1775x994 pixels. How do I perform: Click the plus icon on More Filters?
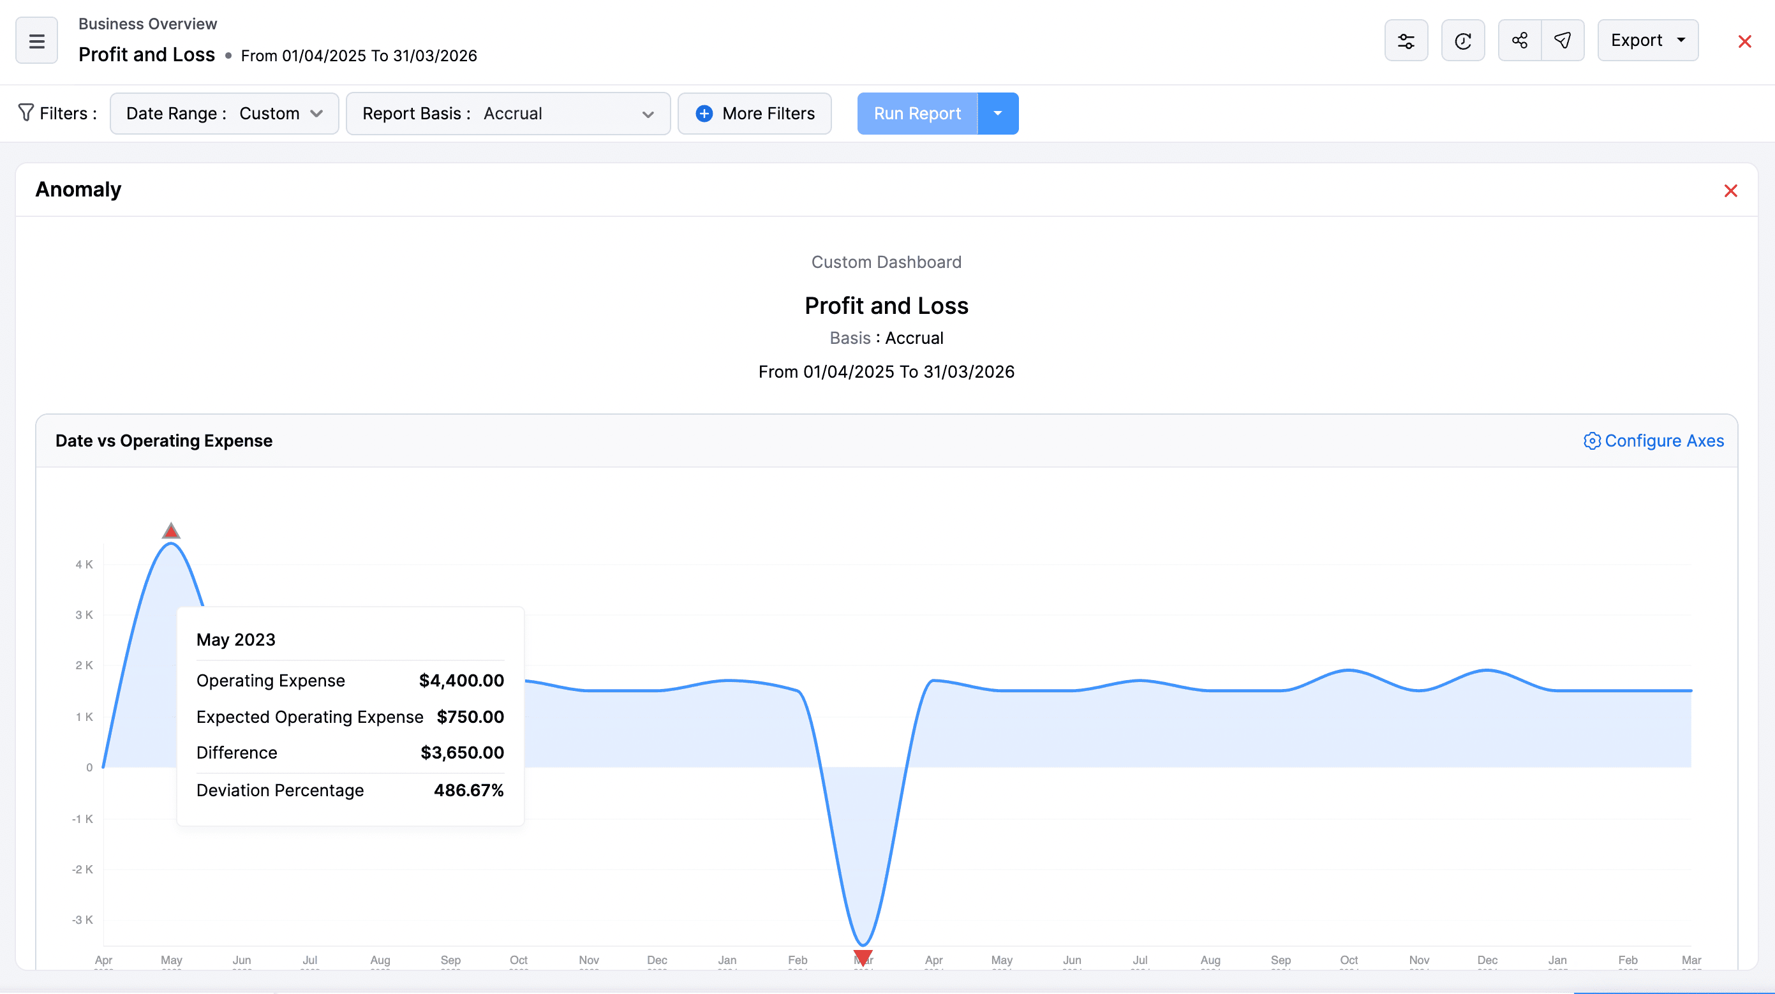[704, 113]
